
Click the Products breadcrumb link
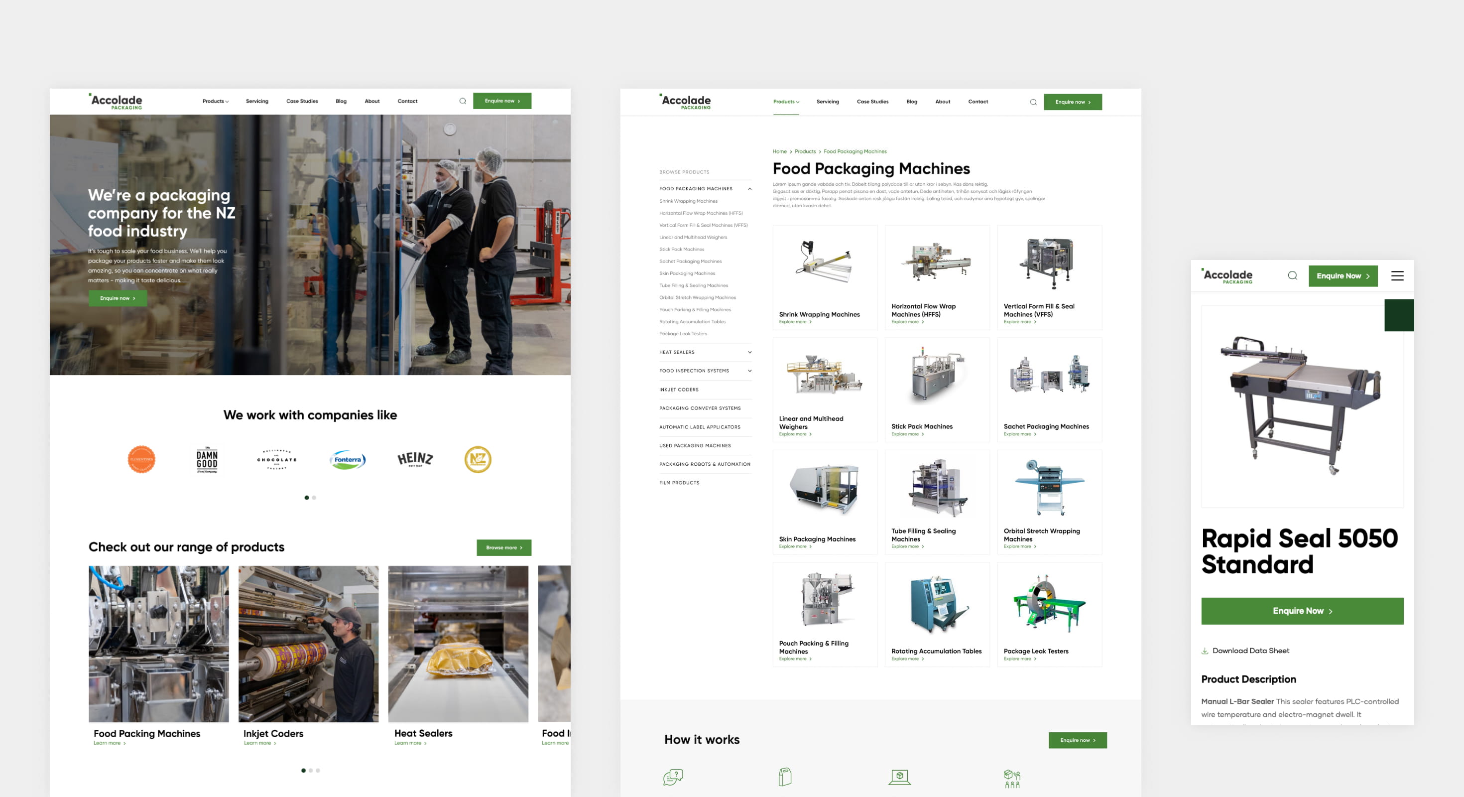[805, 151]
